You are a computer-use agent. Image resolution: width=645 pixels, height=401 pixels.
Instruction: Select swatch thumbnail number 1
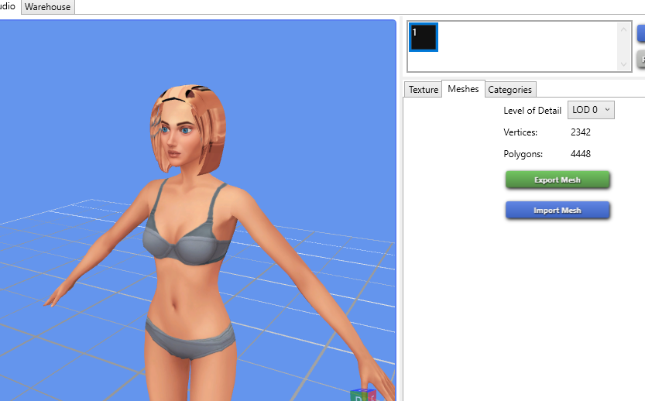424,37
